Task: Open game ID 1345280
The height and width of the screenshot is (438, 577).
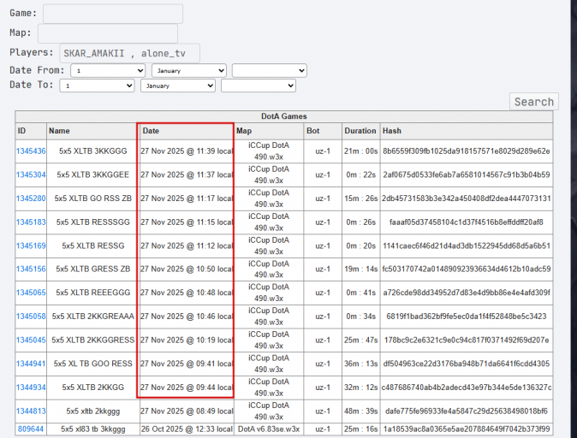Action: (x=31, y=198)
